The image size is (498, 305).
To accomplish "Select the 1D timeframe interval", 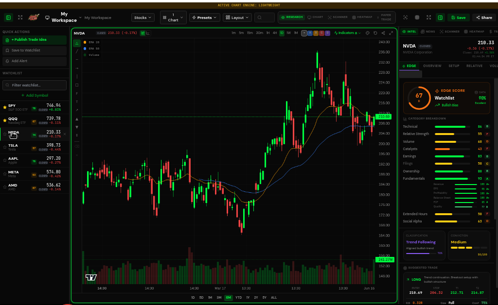I will [x=282, y=33].
